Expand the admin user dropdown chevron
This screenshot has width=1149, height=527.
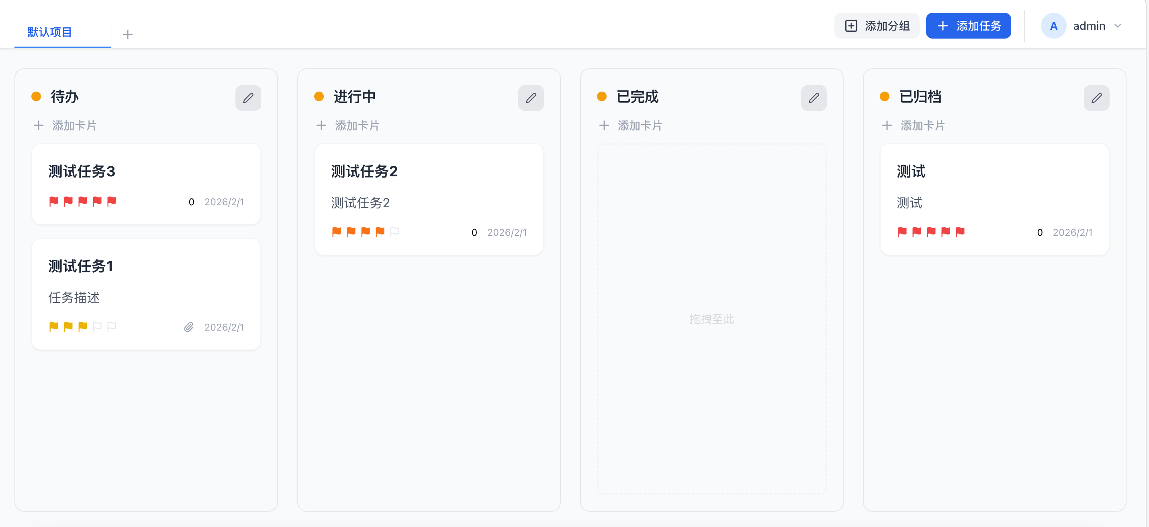(1117, 26)
